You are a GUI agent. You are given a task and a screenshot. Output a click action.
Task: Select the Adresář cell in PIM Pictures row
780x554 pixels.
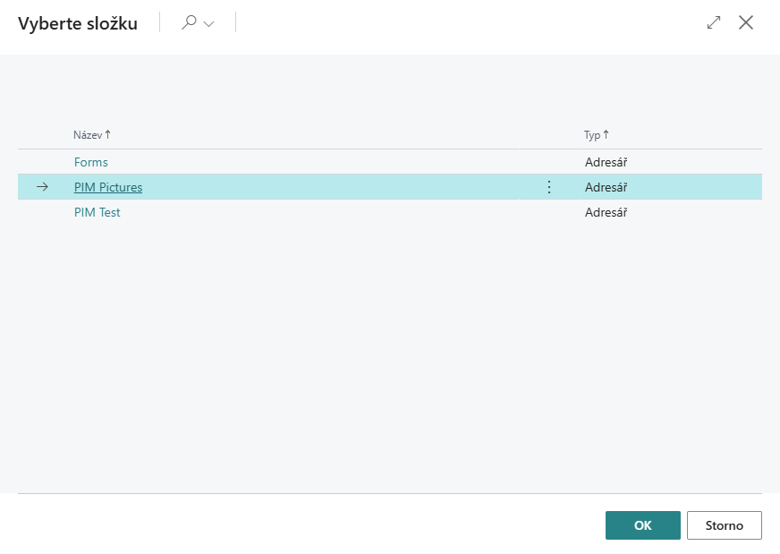(606, 187)
